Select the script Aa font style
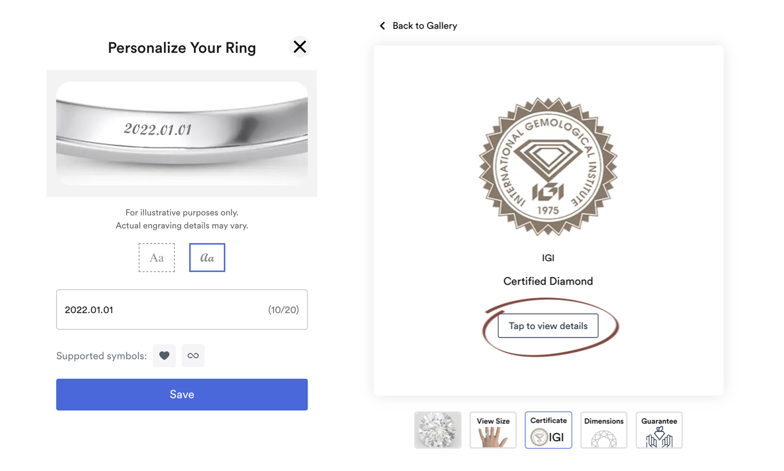Screen dimensions: 784x471 pyautogui.click(x=208, y=257)
